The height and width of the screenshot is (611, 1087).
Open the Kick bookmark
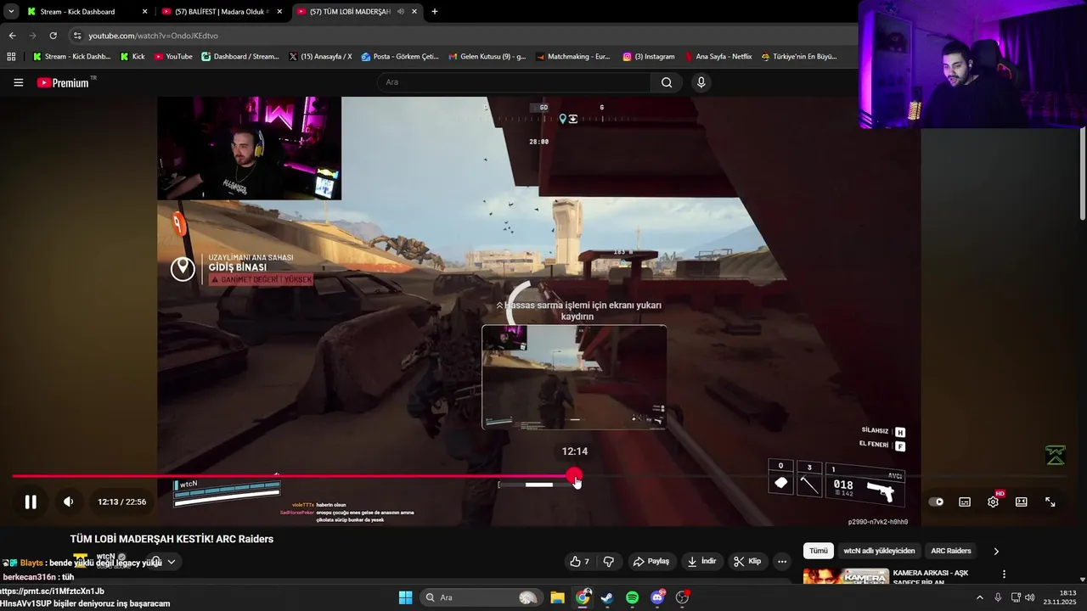click(x=132, y=57)
